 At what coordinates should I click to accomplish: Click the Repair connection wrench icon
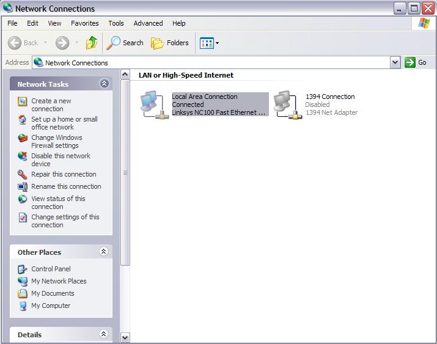22,174
